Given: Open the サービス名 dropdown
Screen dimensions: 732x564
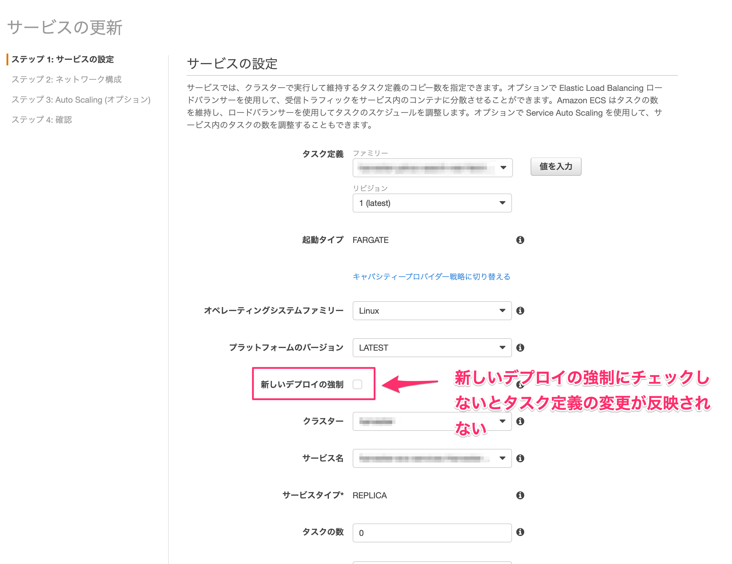Looking at the screenshot, I should click(432, 458).
